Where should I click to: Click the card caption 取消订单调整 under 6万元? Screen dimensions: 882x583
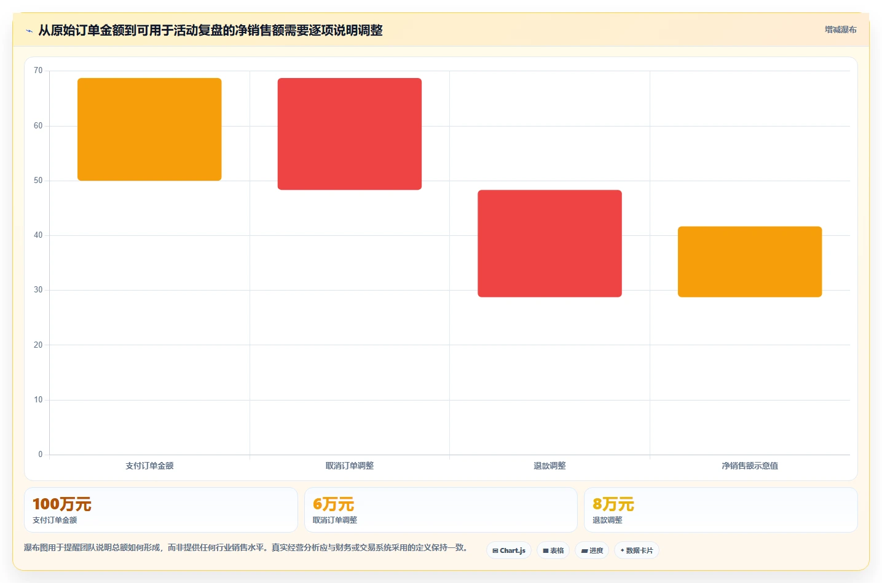pyautogui.click(x=335, y=520)
